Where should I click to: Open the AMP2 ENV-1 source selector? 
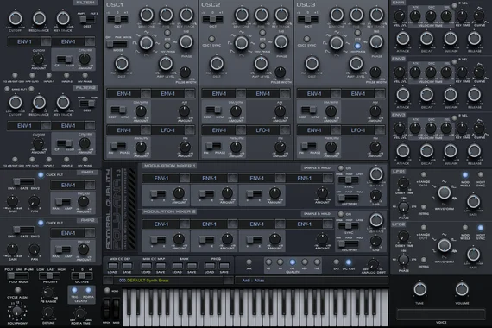pos(68,233)
